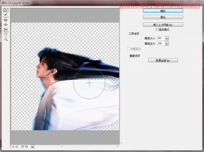The image size is (204, 152).
Task: Select the Pucker tool
Action: [6, 20]
